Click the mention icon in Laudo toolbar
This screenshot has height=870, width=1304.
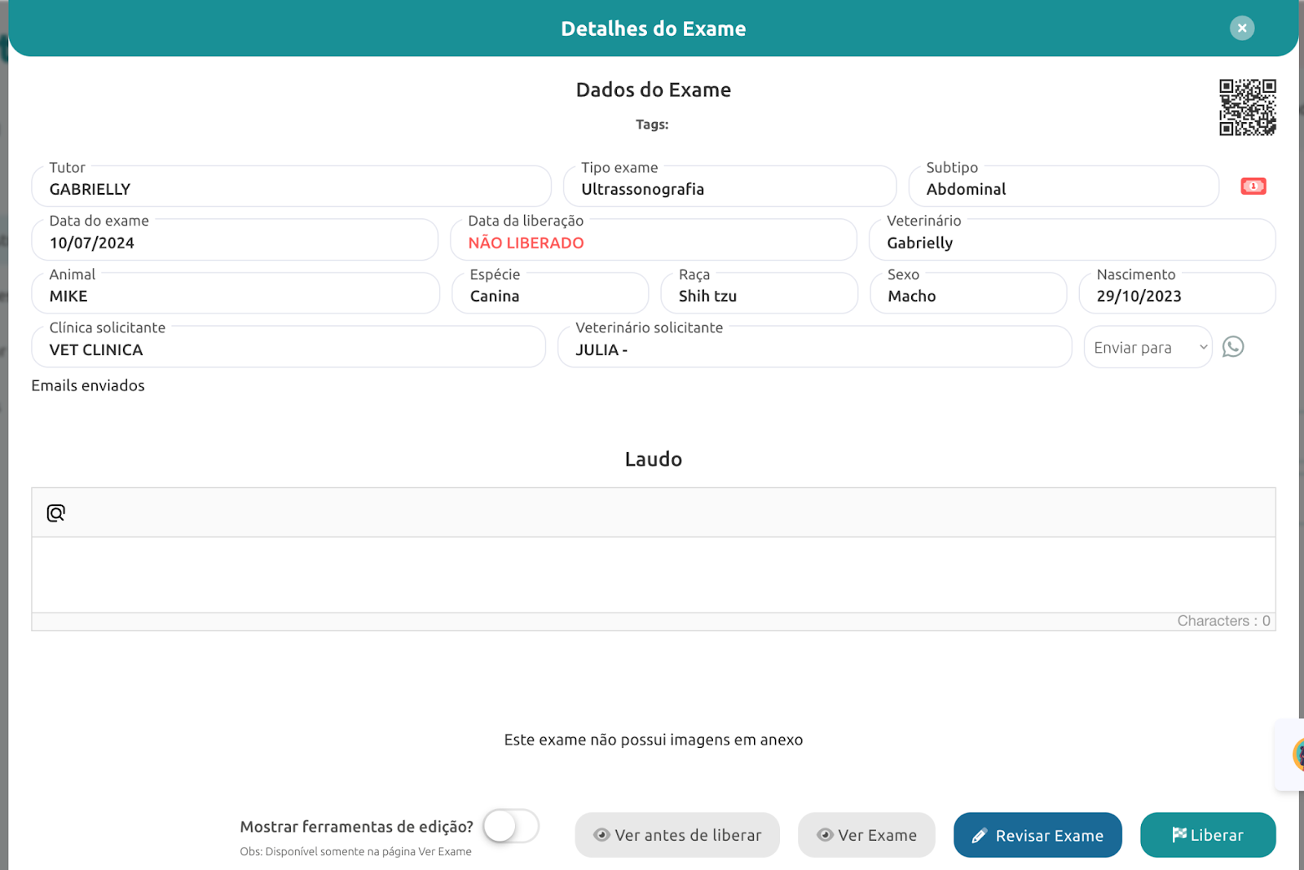55,513
